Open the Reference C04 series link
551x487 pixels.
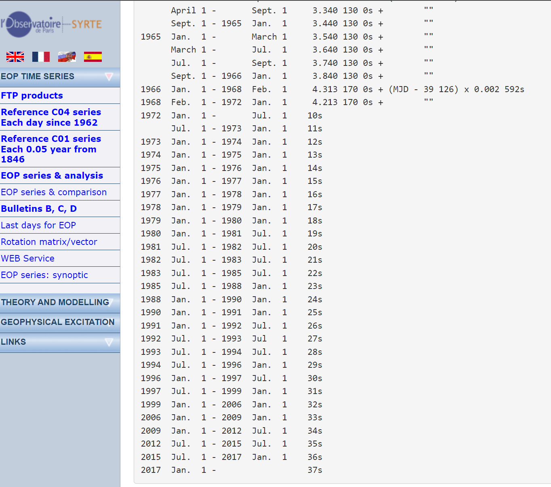click(x=51, y=117)
